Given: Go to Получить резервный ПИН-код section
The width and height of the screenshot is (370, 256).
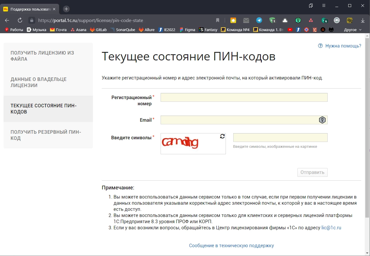Looking at the screenshot, I should (46, 135).
